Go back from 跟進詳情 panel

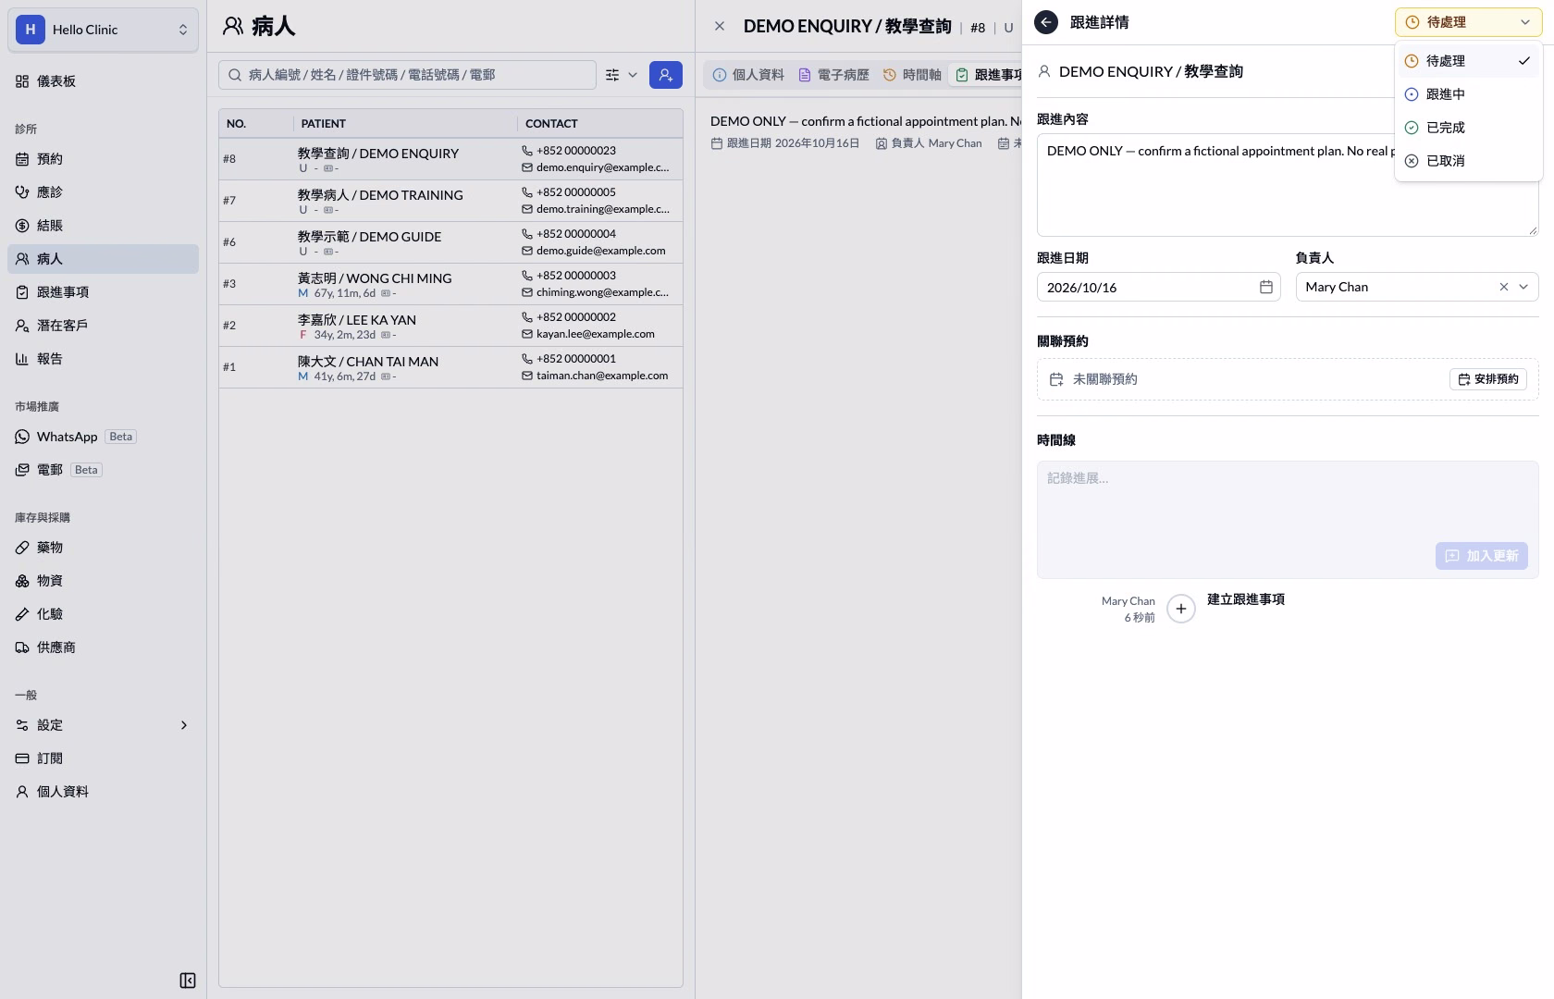(1046, 22)
